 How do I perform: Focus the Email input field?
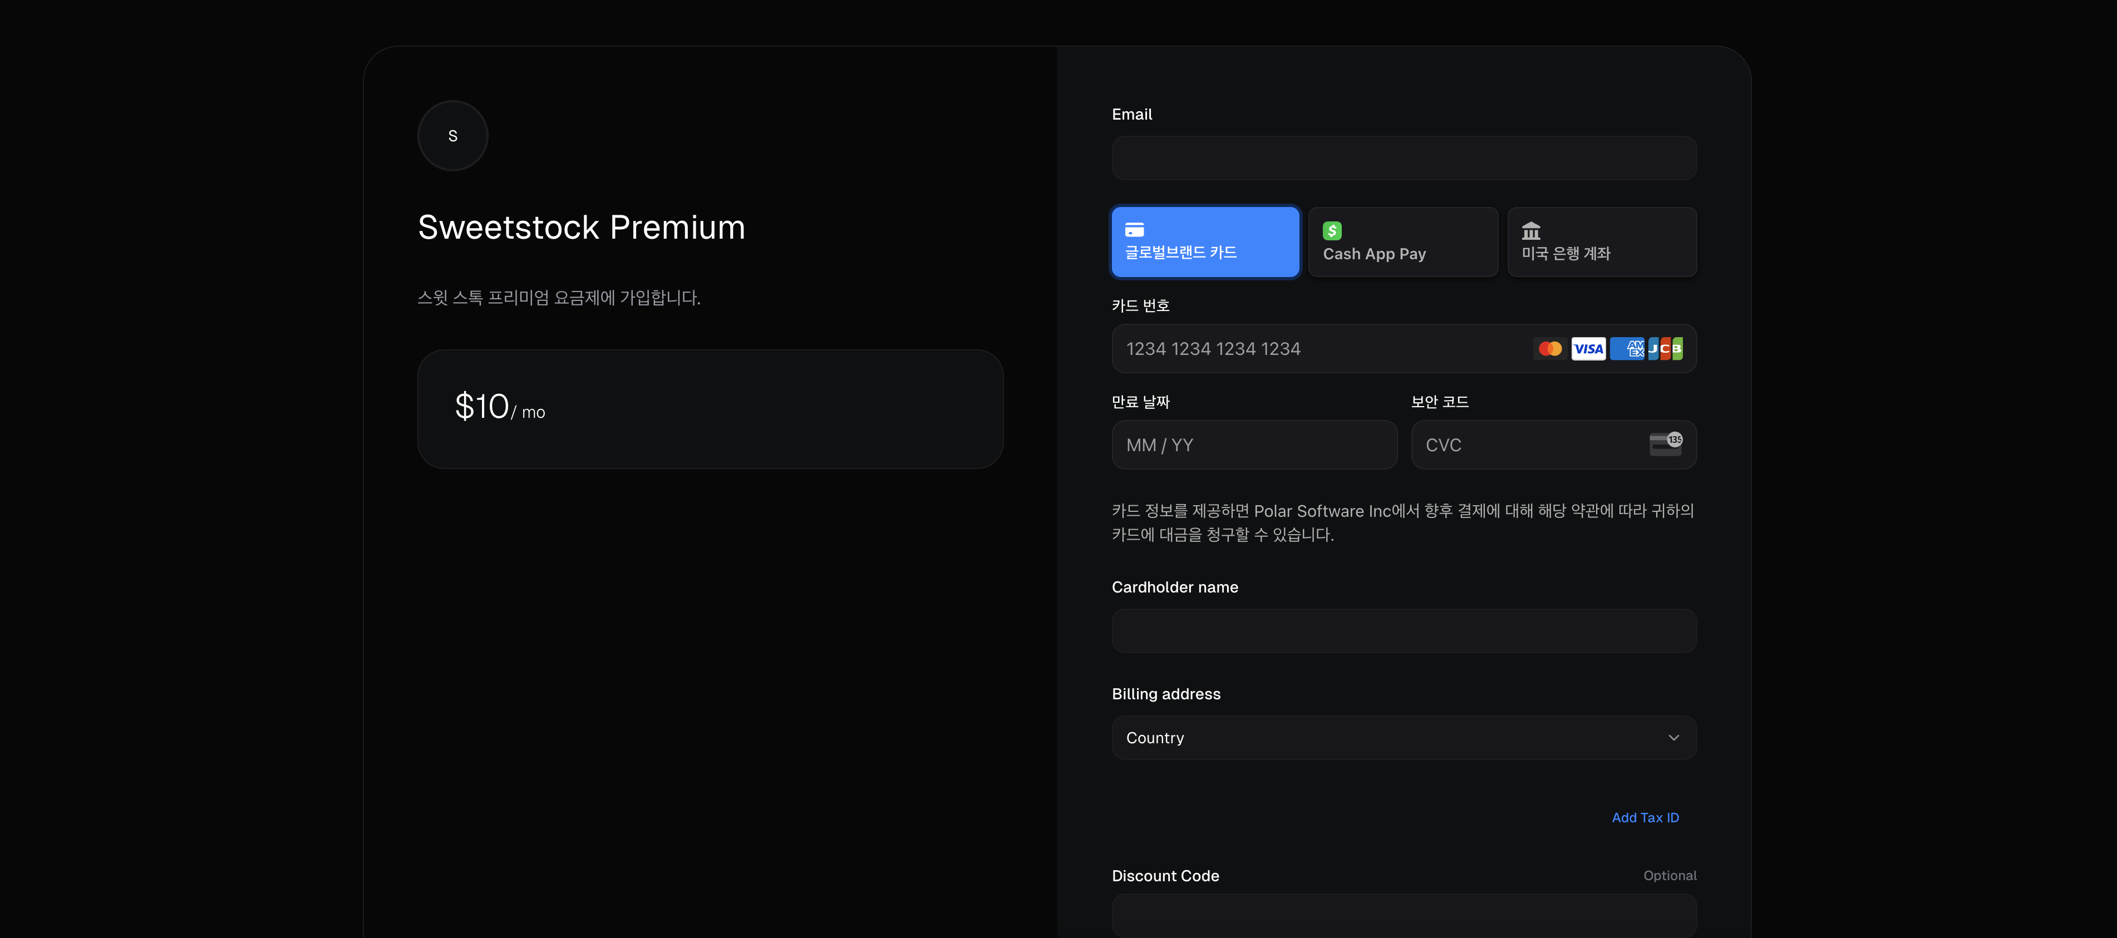coord(1404,157)
